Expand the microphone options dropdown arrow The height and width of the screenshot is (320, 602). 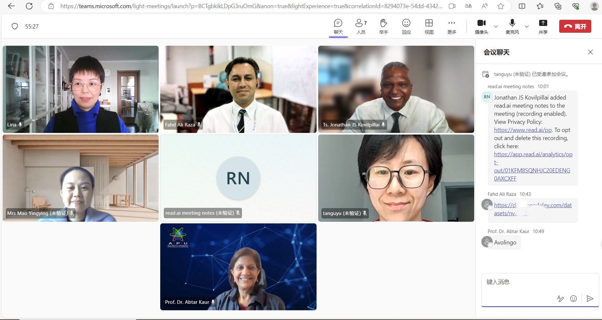point(527,27)
